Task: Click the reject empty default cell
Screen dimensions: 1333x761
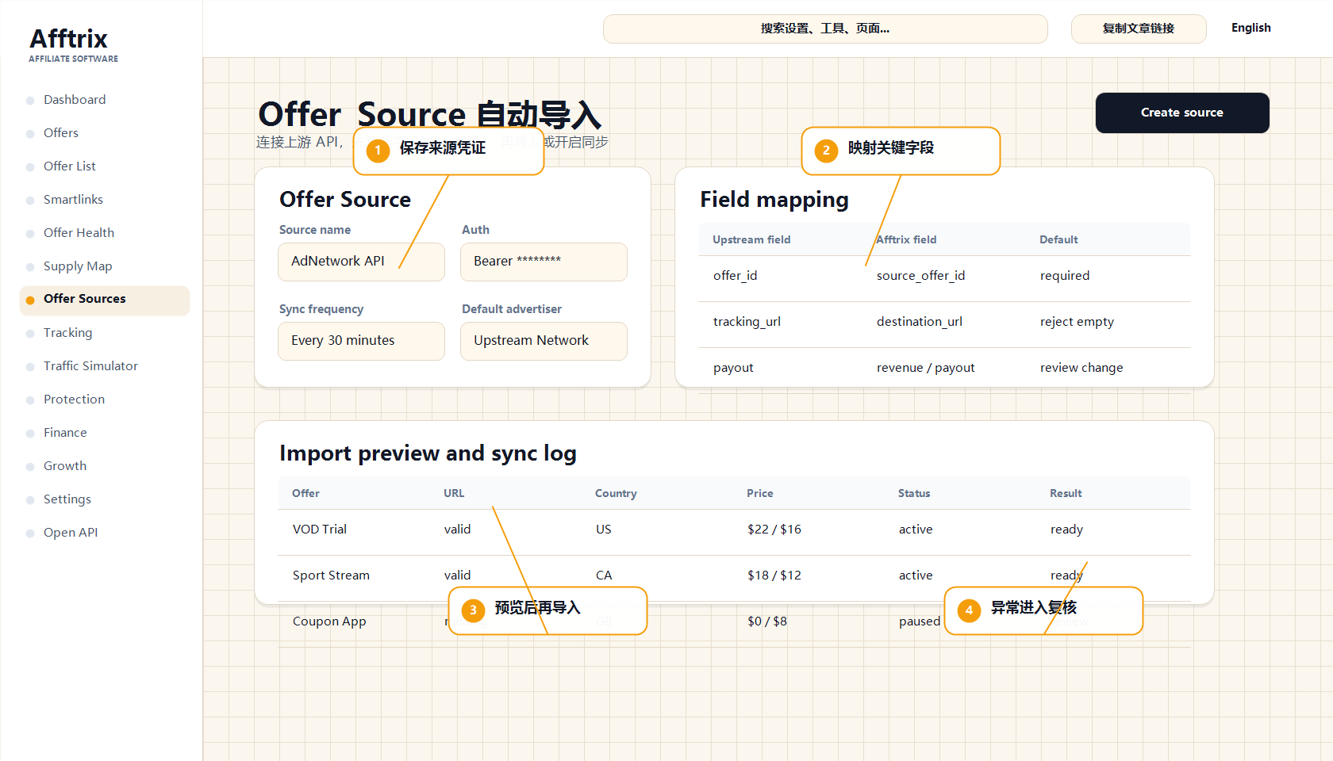Action: coord(1077,322)
